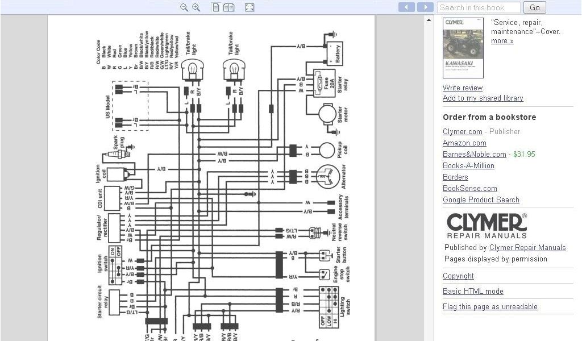This screenshot has width=582, height=341.
Task: Open Google Product Search link
Action: pyautogui.click(x=481, y=200)
